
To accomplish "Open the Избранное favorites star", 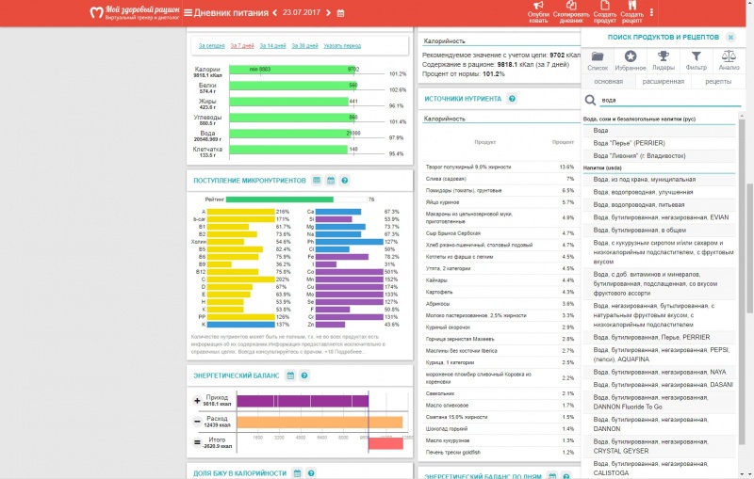I will tap(630, 60).
